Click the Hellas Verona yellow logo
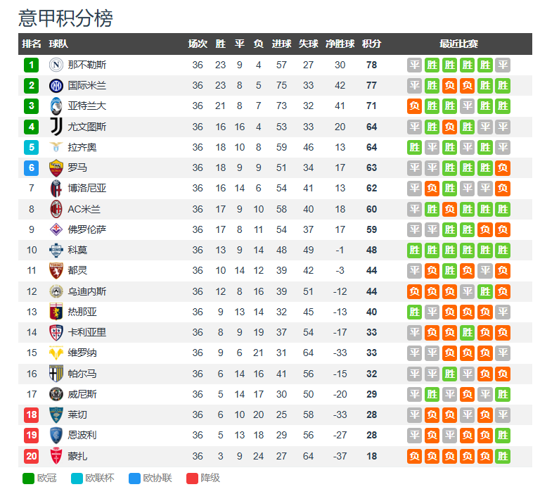Image resolution: width=540 pixels, height=494 pixels. pos(56,353)
